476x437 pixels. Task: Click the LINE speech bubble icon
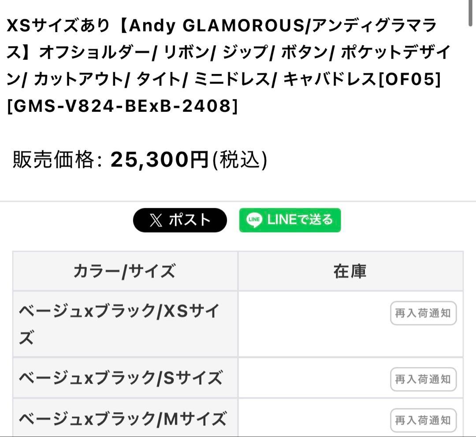(x=253, y=220)
